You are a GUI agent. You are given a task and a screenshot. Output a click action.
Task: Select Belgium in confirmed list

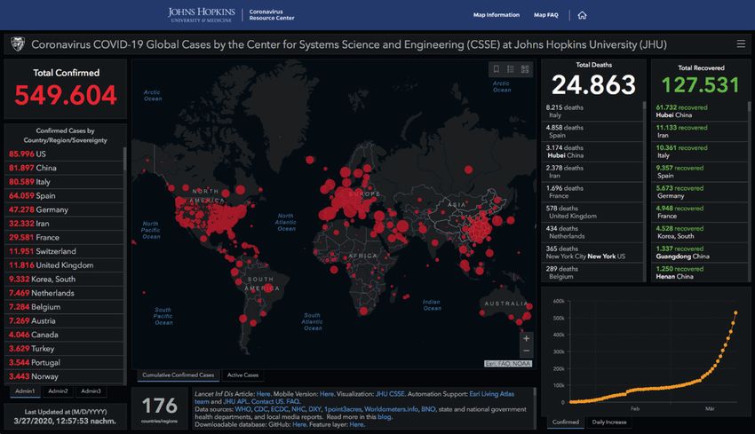pos(64,307)
